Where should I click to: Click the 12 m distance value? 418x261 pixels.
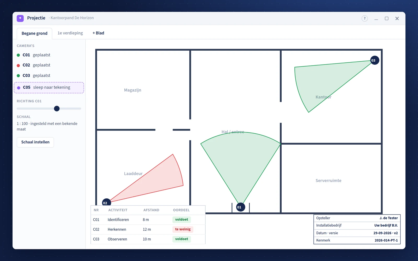pos(147,229)
